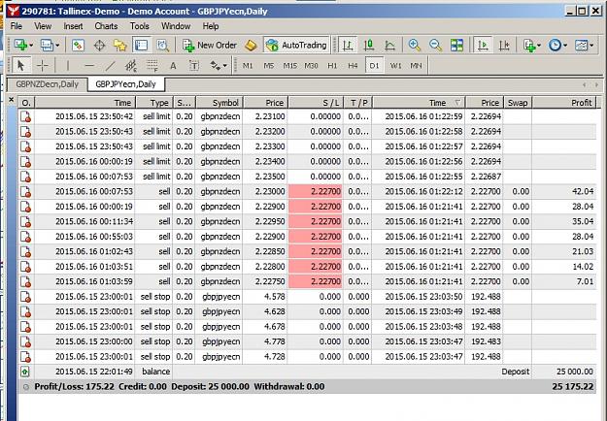Switch timeframe to H4

tap(353, 66)
